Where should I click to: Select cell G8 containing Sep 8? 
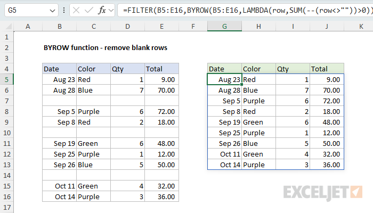pos(224,111)
